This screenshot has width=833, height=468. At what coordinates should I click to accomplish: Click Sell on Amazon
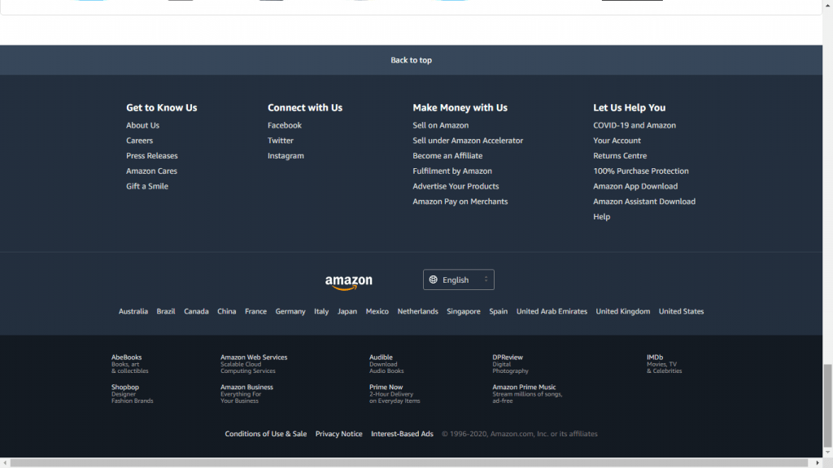tap(440, 125)
